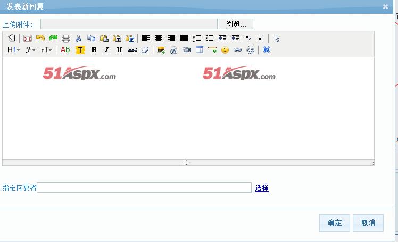Insert Flash content icon

coord(174,50)
